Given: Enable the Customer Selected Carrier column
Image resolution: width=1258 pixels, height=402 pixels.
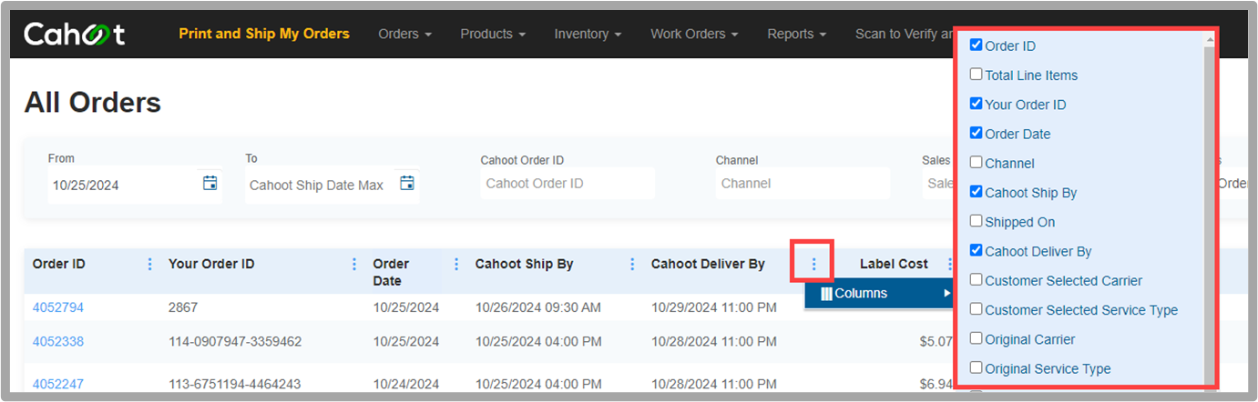Looking at the screenshot, I should point(977,280).
